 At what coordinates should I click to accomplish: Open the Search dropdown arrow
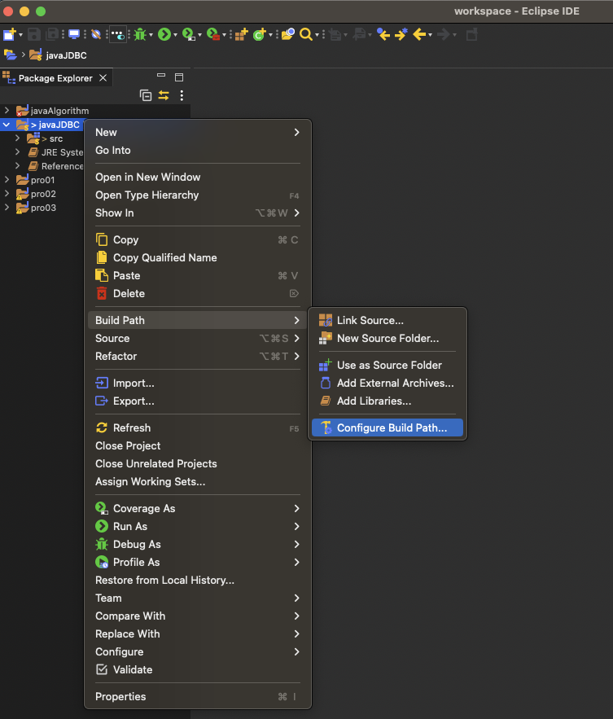click(x=317, y=35)
